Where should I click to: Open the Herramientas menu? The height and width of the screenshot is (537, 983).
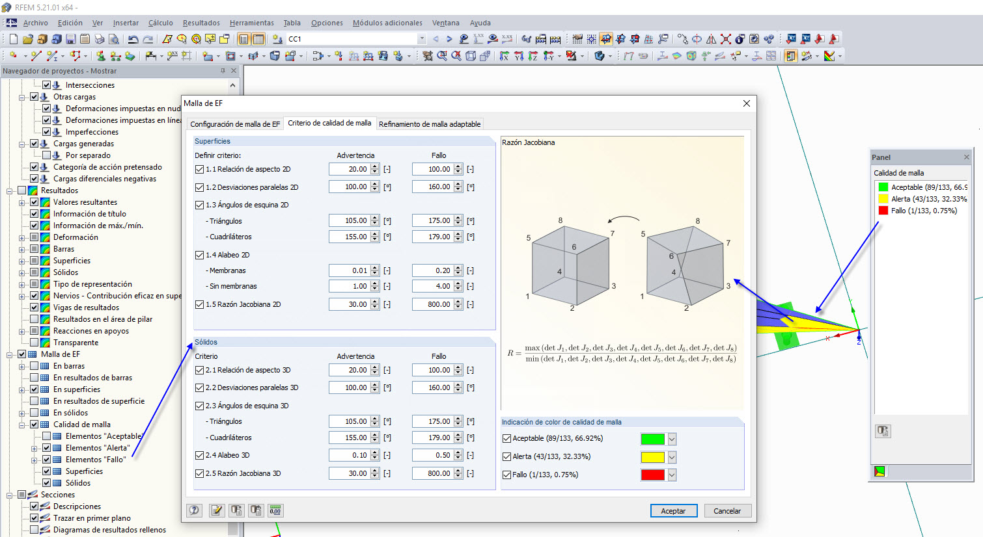(x=253, y=23)
